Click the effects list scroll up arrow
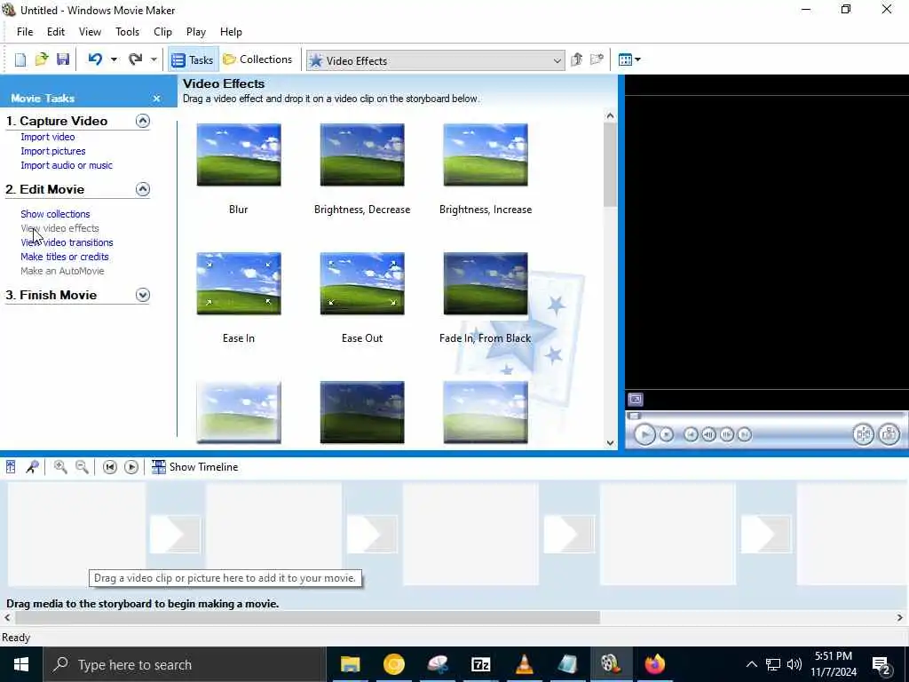The height and width of the screenshot is (682, 909). pos(610,115)
